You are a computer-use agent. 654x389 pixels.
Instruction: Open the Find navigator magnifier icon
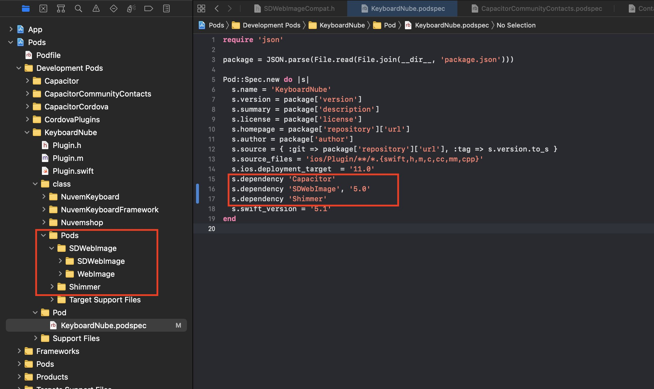click(78, 8)
